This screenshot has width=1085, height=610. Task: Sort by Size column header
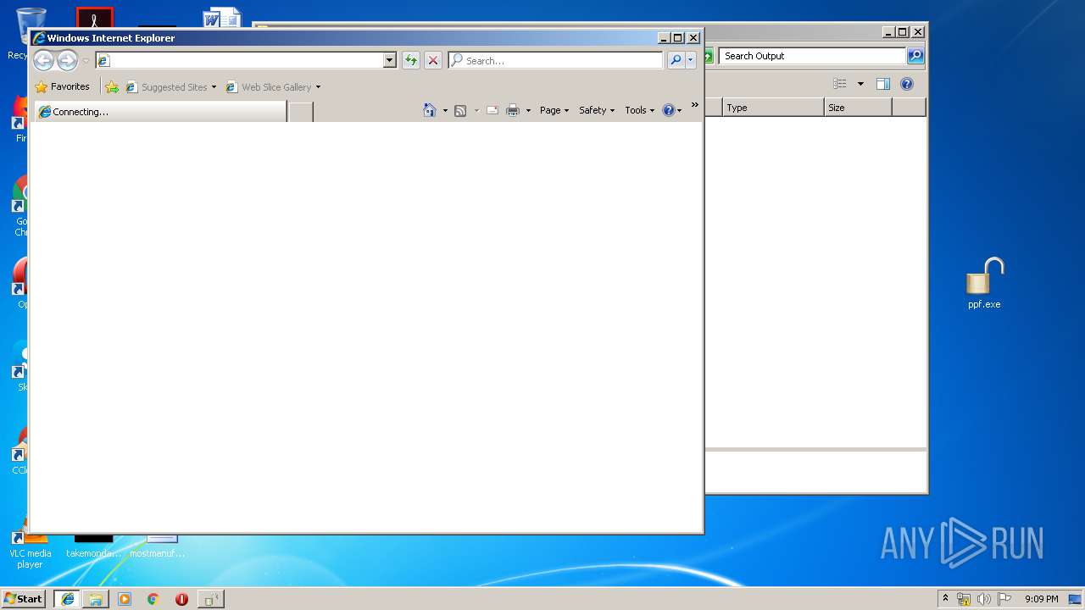(858, 108)
